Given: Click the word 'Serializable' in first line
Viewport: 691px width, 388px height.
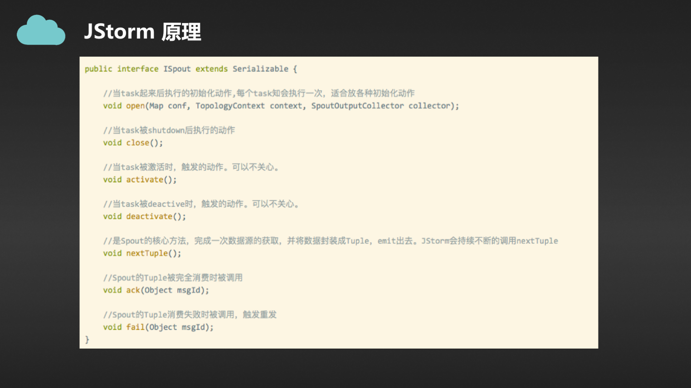Looking at the screenshot, I should coord(260,69).
